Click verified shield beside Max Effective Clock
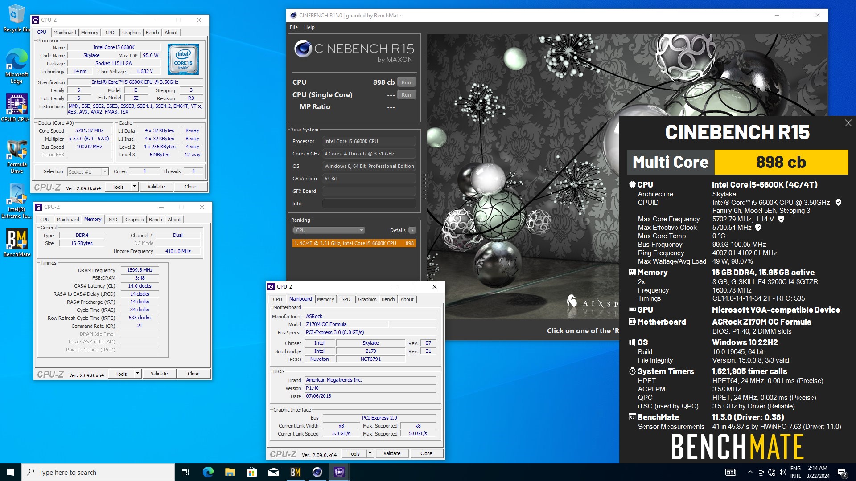The width and height of the screenshot is (856, 481). (758, 227)
